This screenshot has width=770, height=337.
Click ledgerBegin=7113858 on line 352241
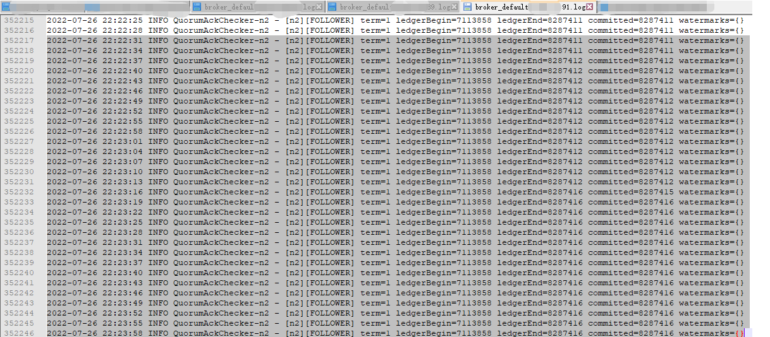point(444,283)
